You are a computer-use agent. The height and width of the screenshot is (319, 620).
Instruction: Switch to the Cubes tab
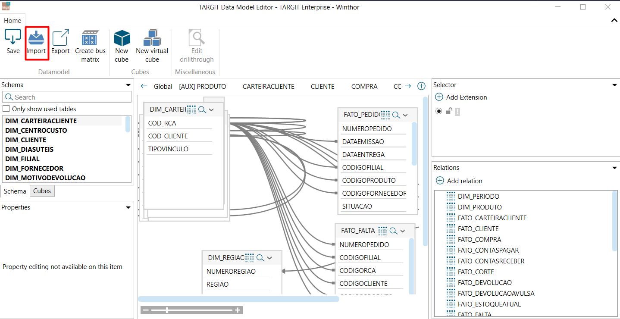point(42,191)
